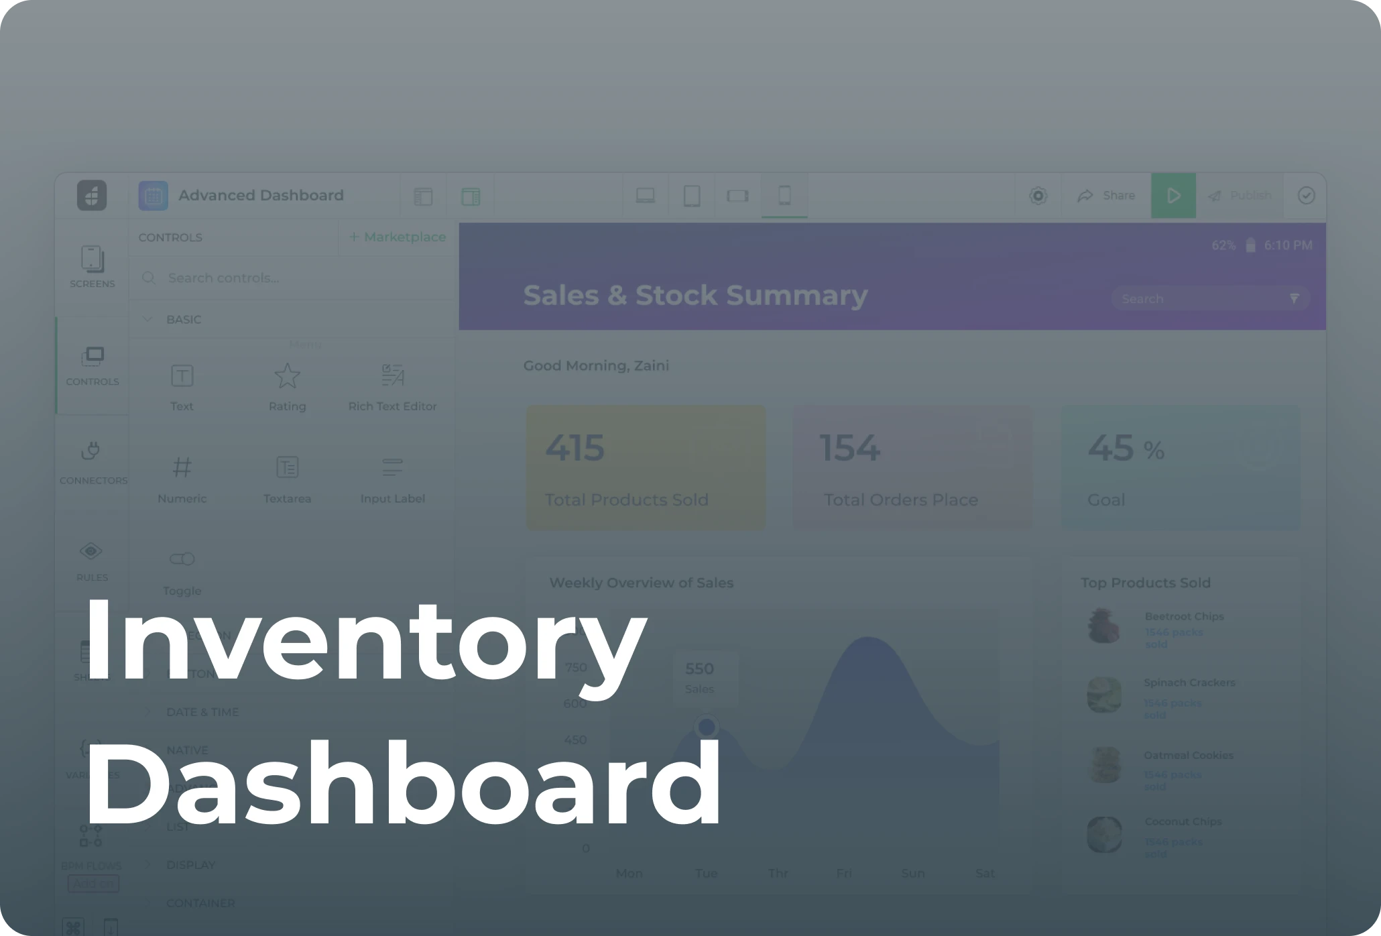This screenshot has height=936, width=1381.
Task: Click the Connectors panel icon
Action: pyautogui.click(x=92, y=455)
